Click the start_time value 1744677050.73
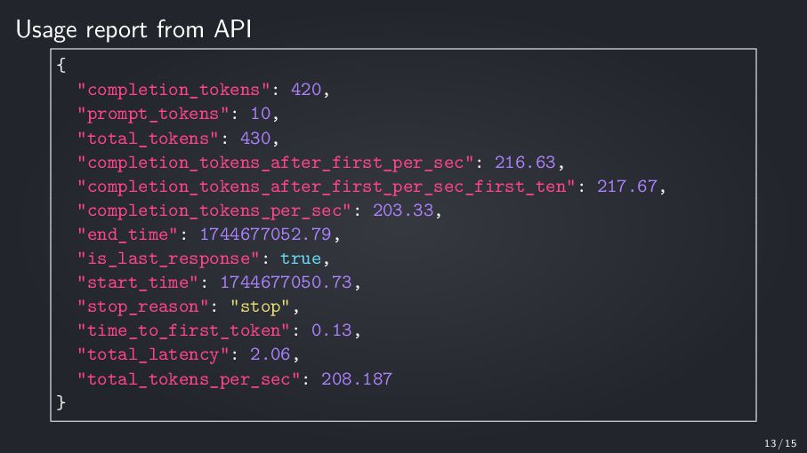This screenshot has height=453, width=807. [286, 282]
